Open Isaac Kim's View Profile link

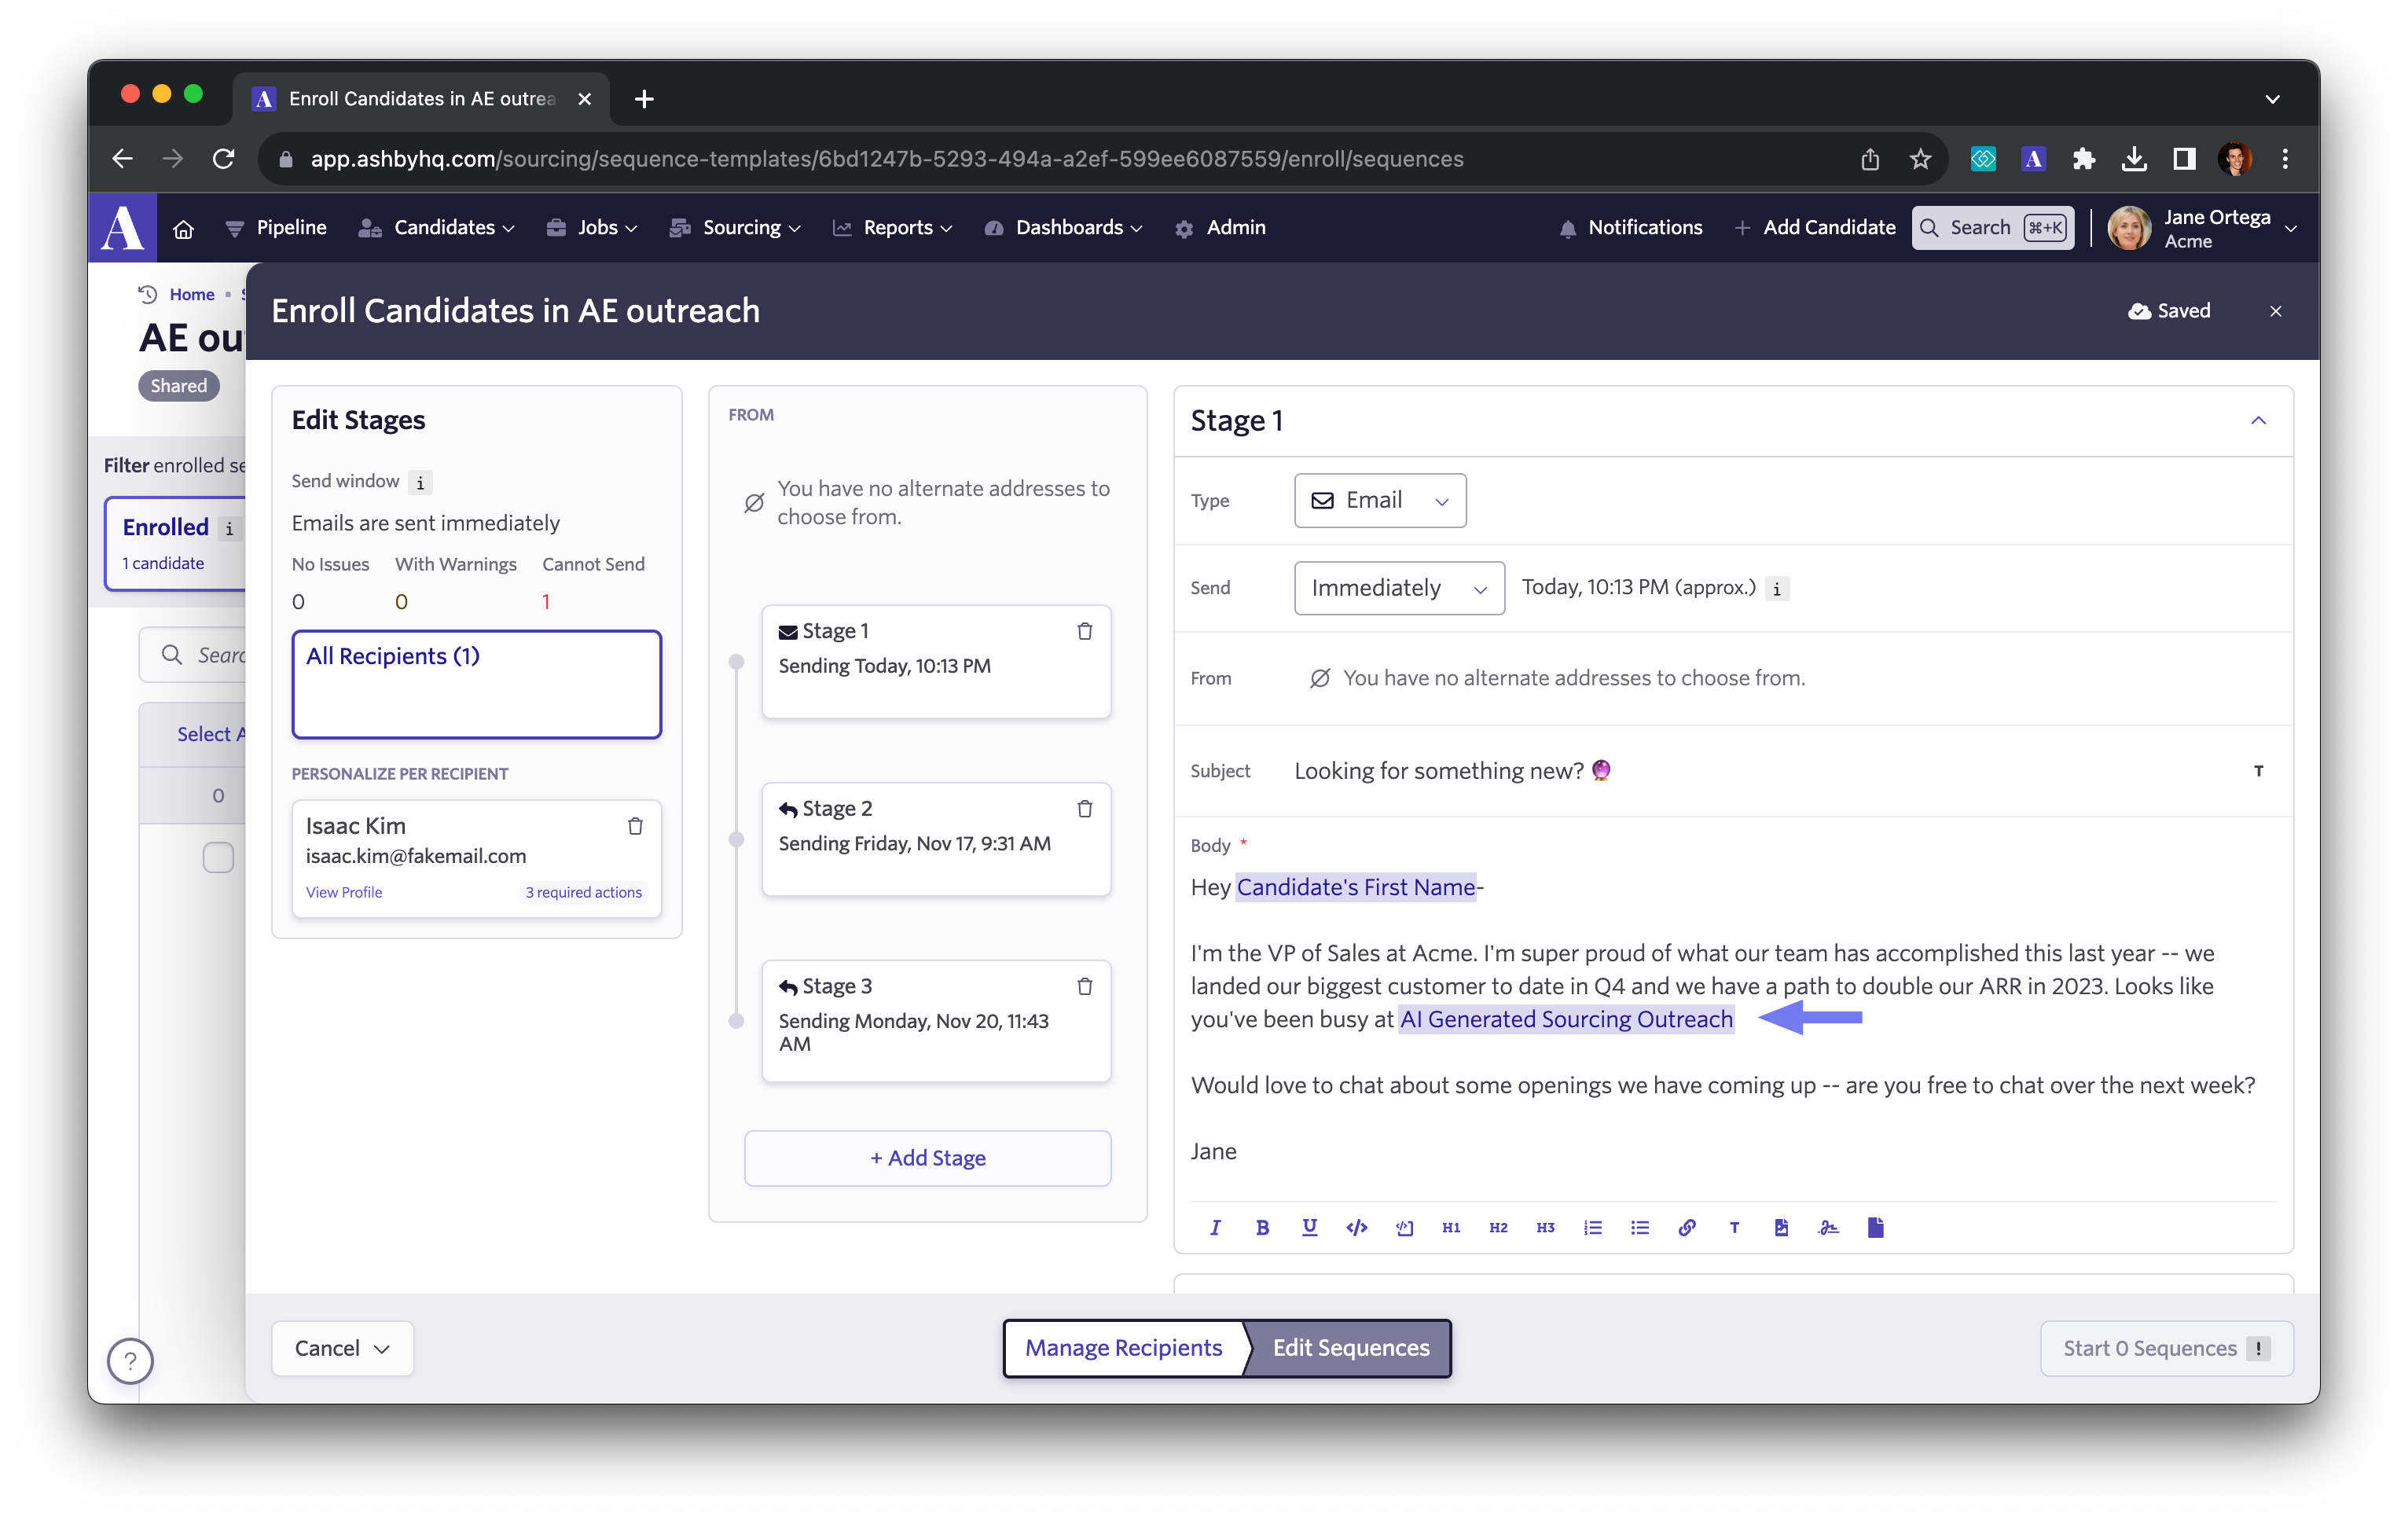pos(343,892)
